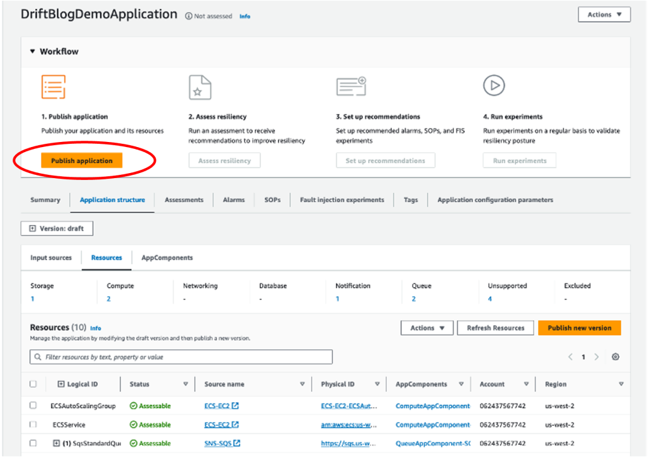
Task: Expand the SqsStandardQueue row group
Action: (x=56, y=443)
